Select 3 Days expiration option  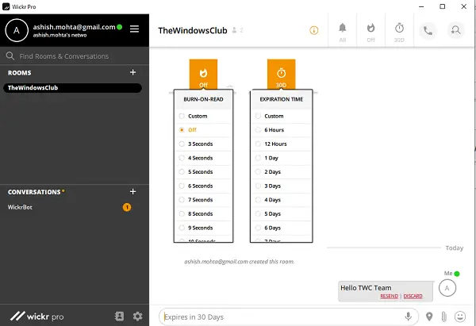pos(281,186)
